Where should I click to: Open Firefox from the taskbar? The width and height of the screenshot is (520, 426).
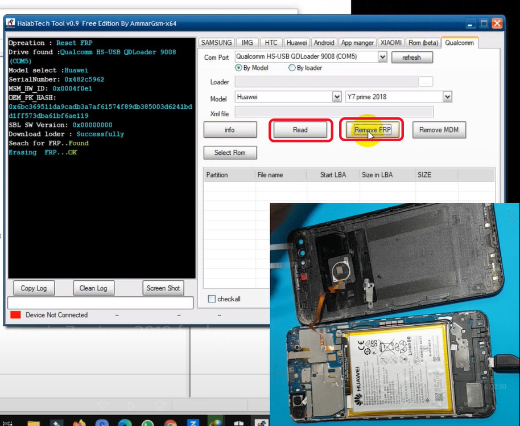click(x=79, y=423)
